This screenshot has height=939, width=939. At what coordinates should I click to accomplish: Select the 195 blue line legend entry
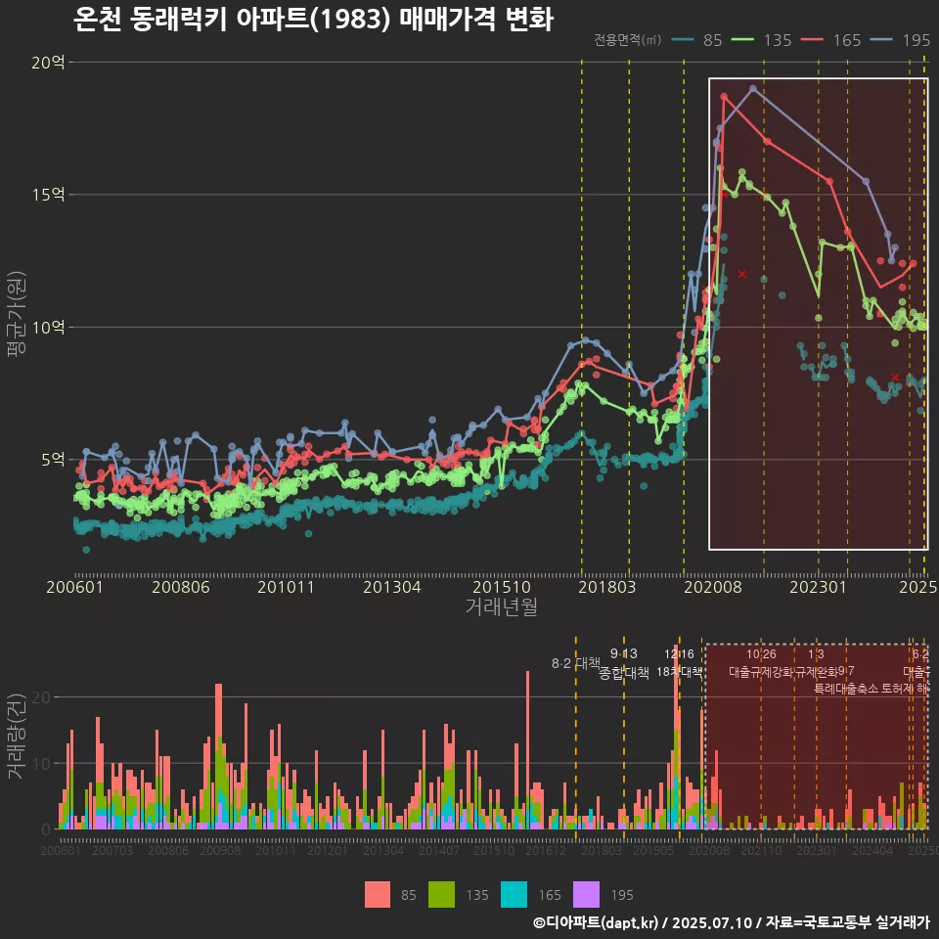[901, 40]
